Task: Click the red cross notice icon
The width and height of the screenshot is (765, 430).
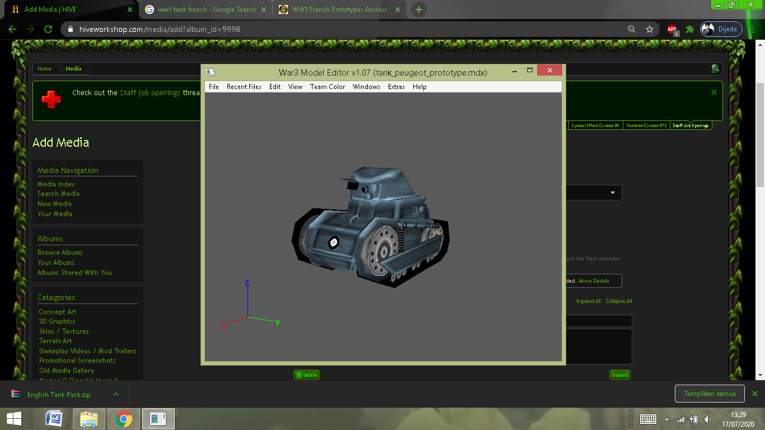Action: 52,100
